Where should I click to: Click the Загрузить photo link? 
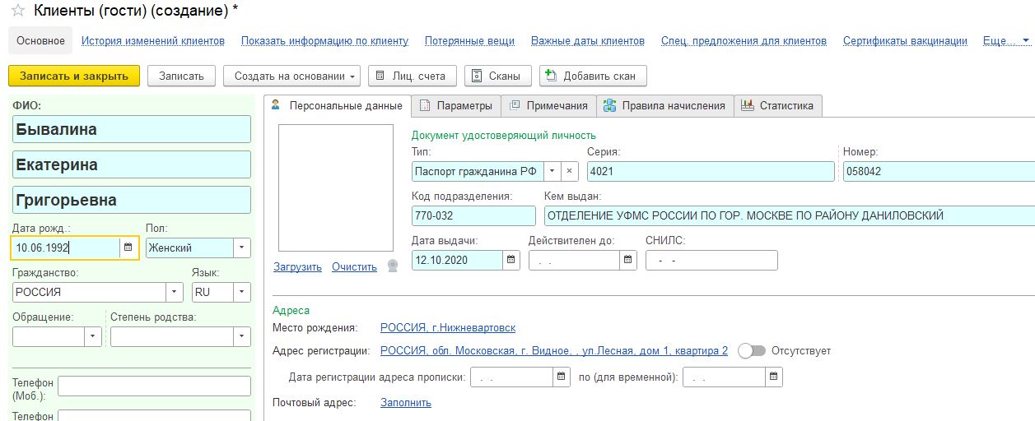tap(297, 266)
